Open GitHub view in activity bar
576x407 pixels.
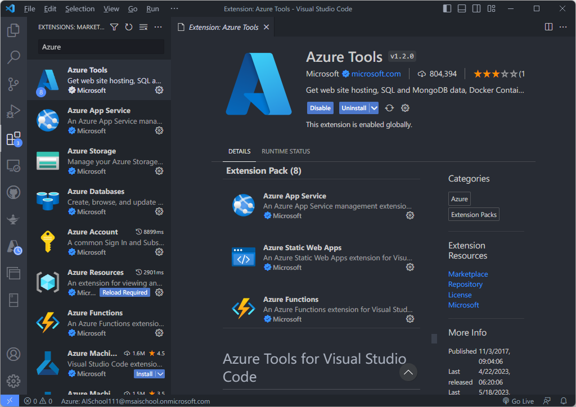(x=13, y=192)
